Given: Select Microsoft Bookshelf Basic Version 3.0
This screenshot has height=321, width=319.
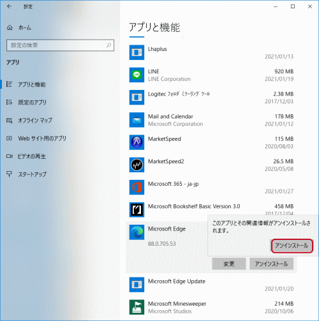Looking at the screenshot, I should pyautogui.click(x=194, y=206).
